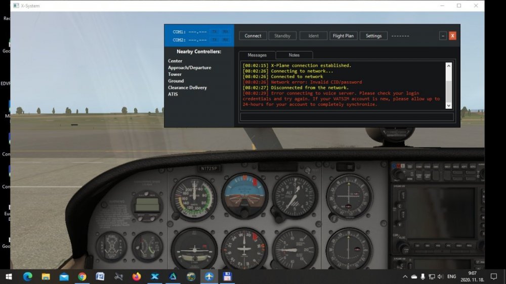Close xPilot with the orange X
The width and height of the screenshot is (506, 284).
pyautogui.click(x=452, y=36)
